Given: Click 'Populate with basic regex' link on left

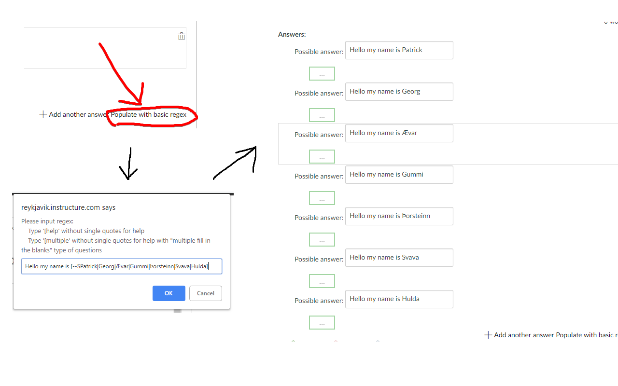Looking at the screenshot, I should pyautogui.click(x=149, y=114).
